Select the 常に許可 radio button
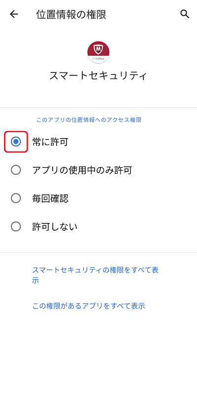 pyautogui.click(x=16, y=142)
